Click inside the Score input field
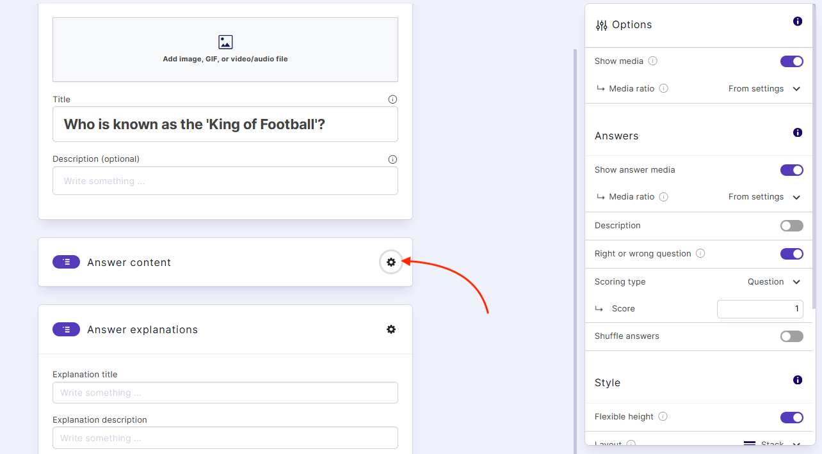This screenshot has width=822, height=454. click(760, 309)
